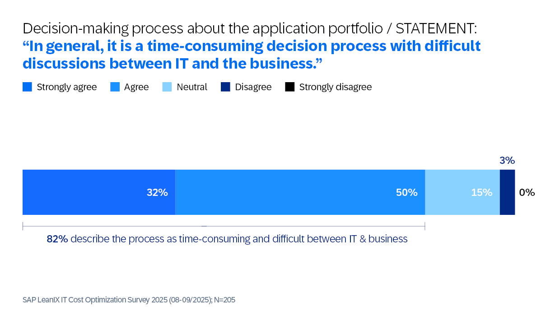
Task: Click the 82% summary annotation text
Action: click(227, 239)
